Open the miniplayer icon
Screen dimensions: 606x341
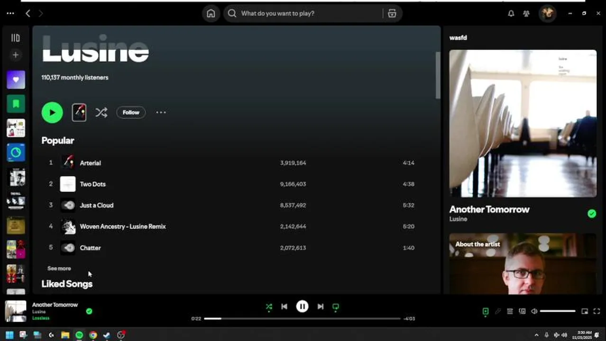click(x=585, y=311)
